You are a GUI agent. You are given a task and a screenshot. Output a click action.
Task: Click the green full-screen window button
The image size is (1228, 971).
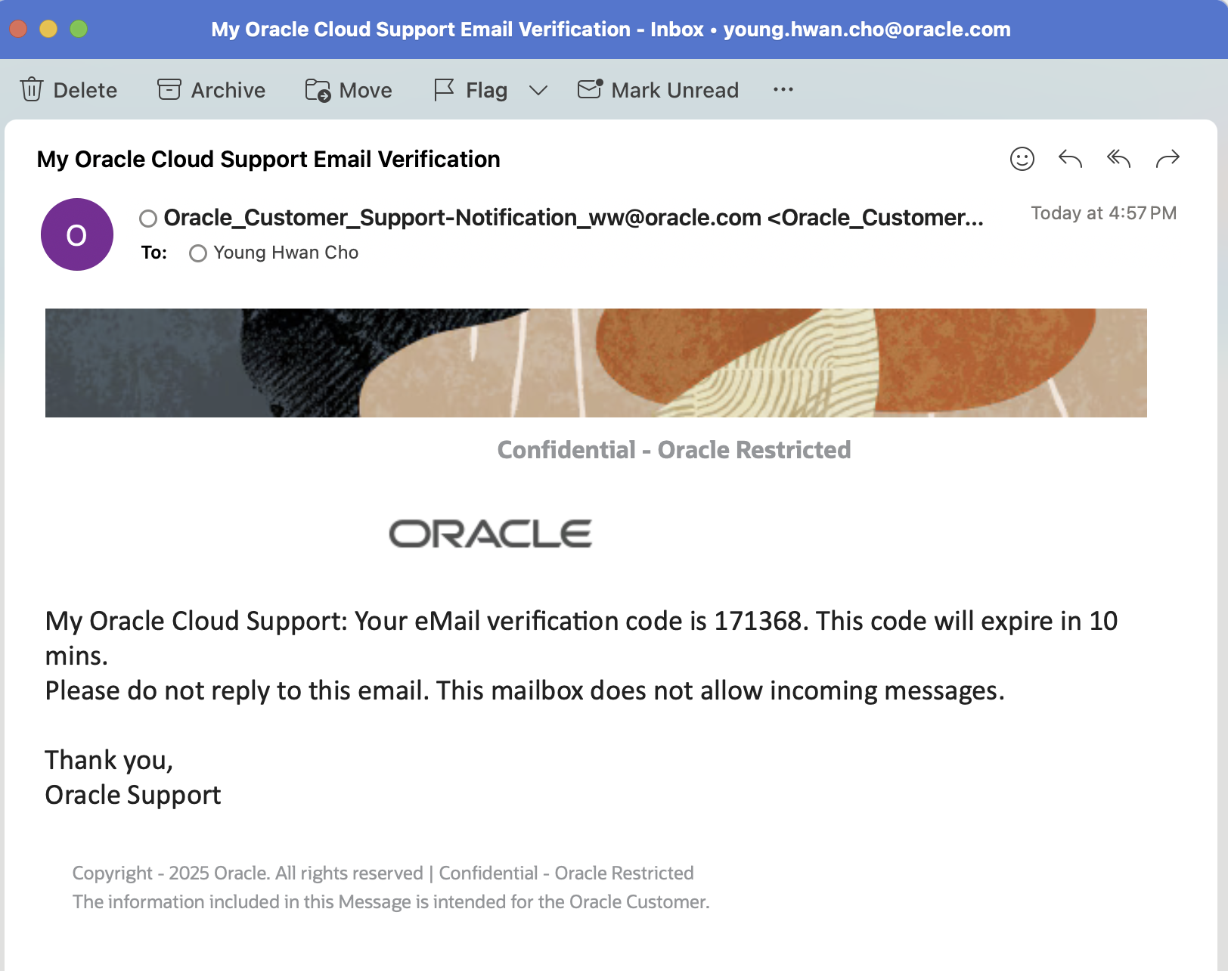point(79,29)
